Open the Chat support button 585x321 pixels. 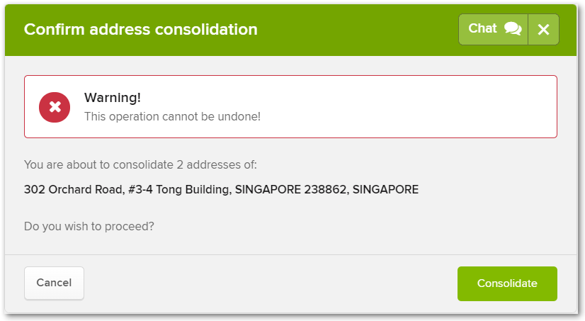pos(493,30)
